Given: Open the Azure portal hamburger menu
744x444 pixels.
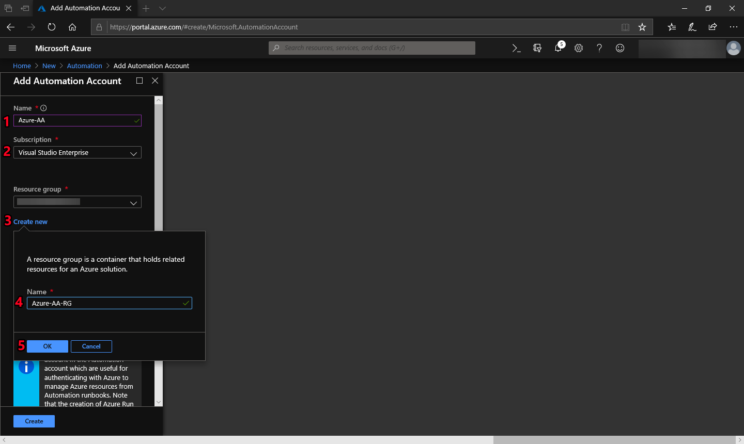Looking at the screenshot, I should coord(12,48).
